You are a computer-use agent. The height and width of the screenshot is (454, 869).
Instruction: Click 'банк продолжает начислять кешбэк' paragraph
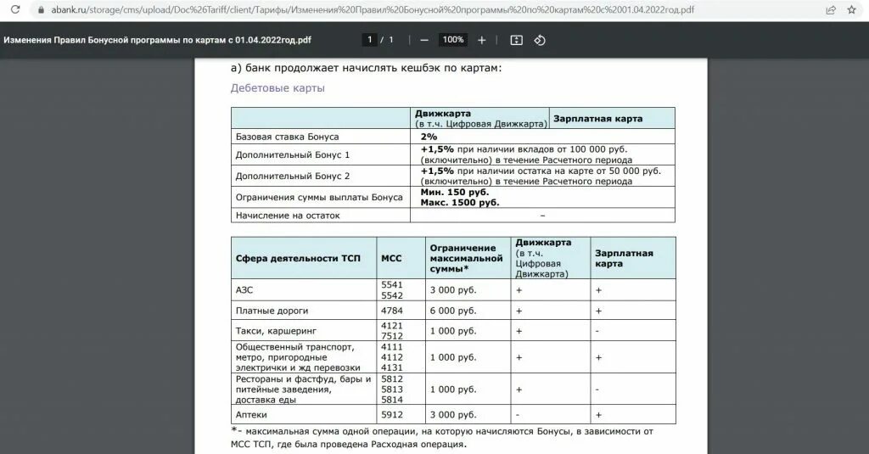(366, 68)
